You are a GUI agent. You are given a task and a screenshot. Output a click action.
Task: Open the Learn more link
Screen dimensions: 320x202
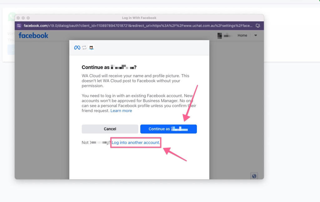coord(121,111)
